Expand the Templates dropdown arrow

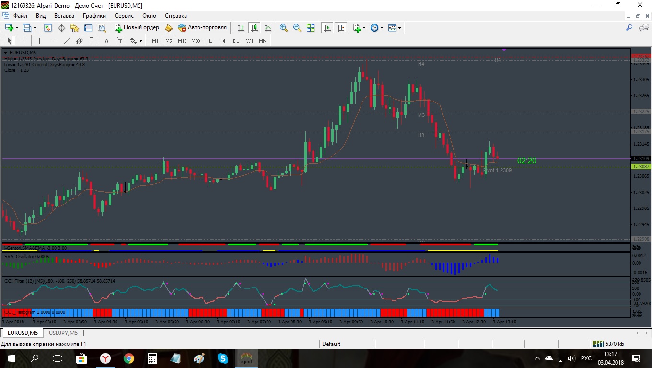(400, 28)
